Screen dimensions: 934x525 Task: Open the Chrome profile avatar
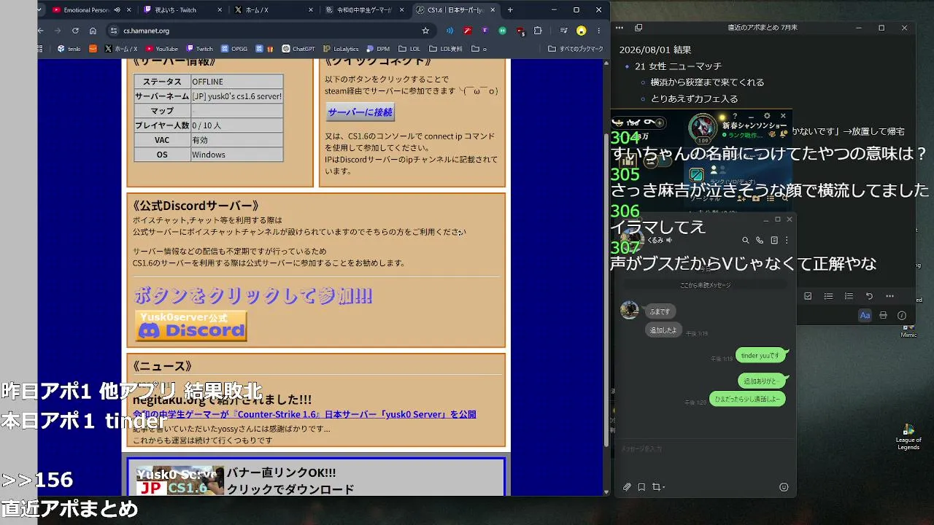point(581,31)
